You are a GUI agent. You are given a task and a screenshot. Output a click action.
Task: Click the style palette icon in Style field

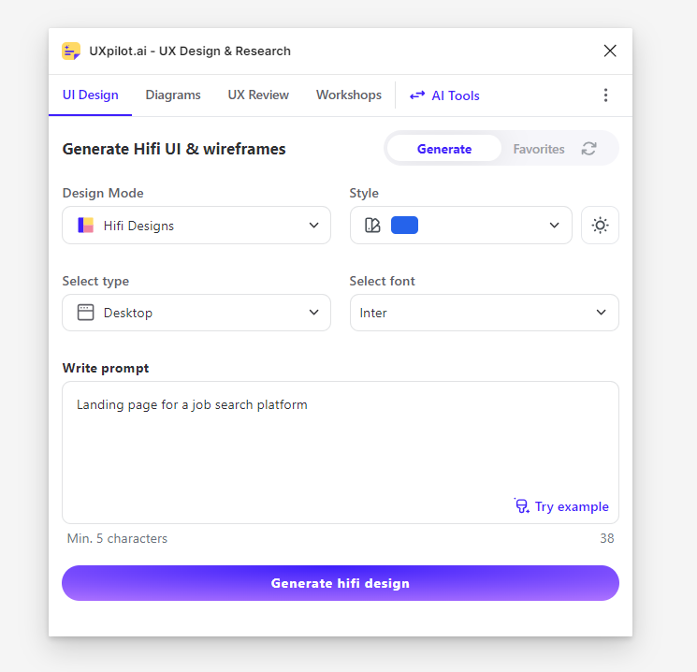tap(372, 226)
